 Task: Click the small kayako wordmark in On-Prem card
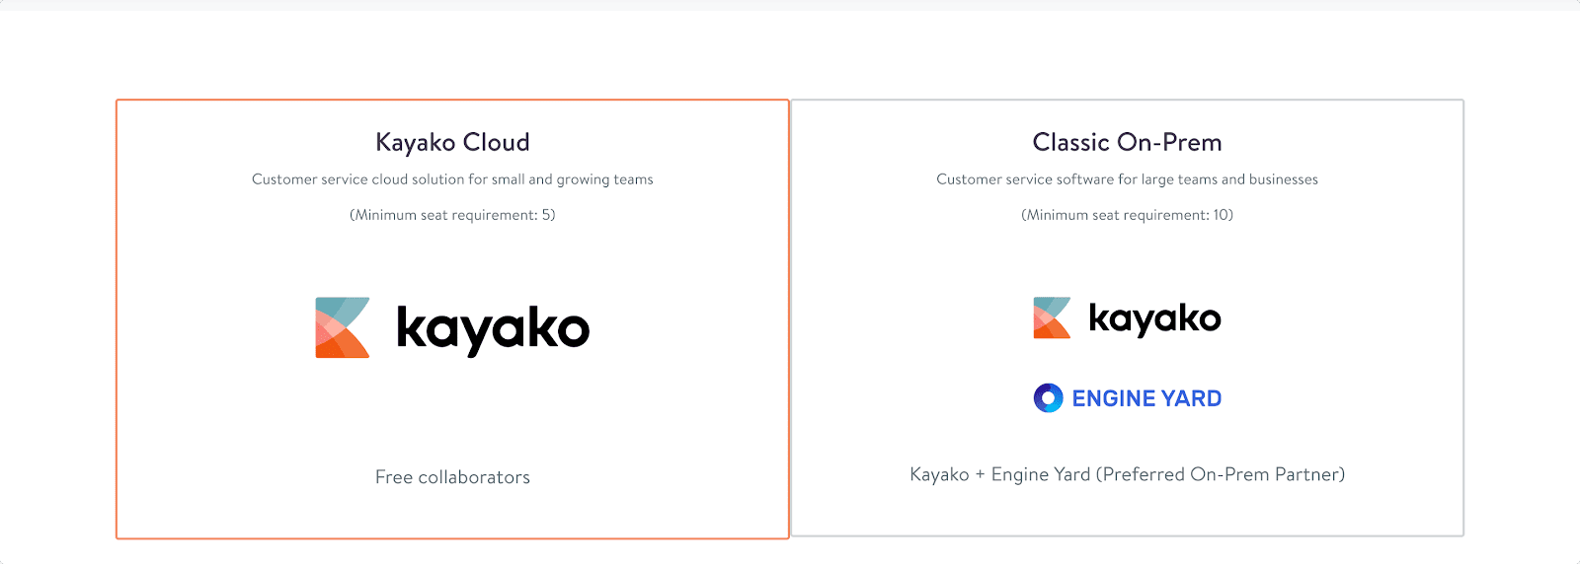click(x=1154, y=318)
